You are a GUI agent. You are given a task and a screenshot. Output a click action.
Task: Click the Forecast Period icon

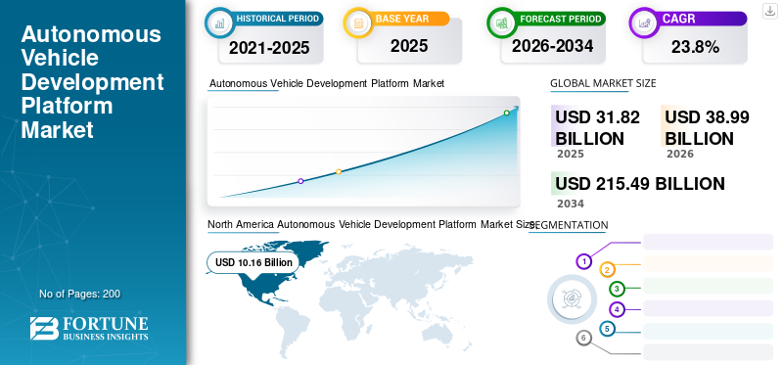coord(501,23)
